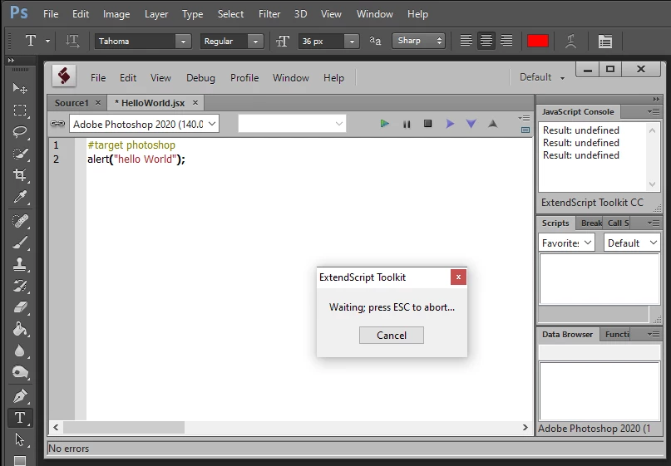The image size is (671, 466).
Task: Click the editor horizontal scrollbar thumb
Action: pyautogui.click(x=124, y=427)
